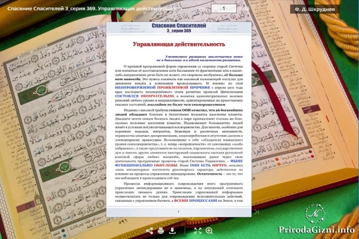Click the highlighted words СОСТОЯЛСЯ ОКОНЧАТЕЛЬНО

pos(144,96)
